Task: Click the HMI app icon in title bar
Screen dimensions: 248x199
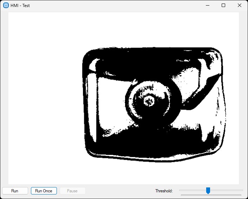Action: tap(6, 5)
